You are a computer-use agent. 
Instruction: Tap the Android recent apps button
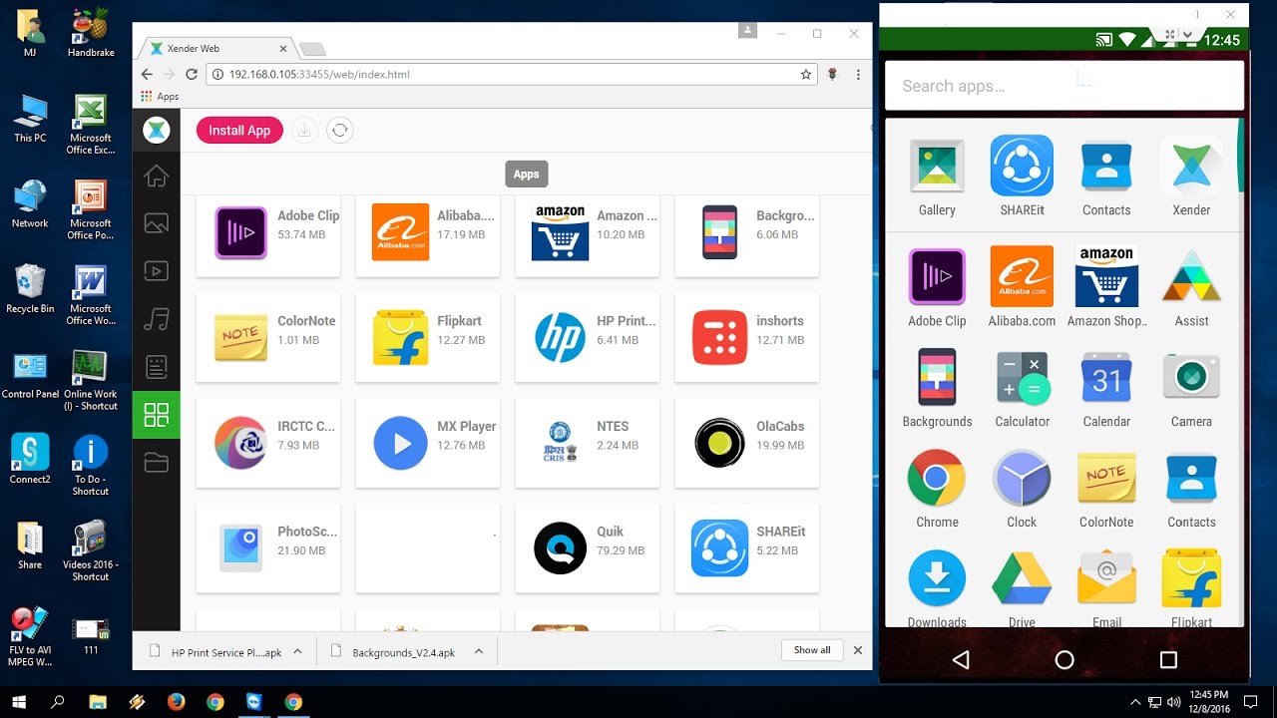(1168, 659)
